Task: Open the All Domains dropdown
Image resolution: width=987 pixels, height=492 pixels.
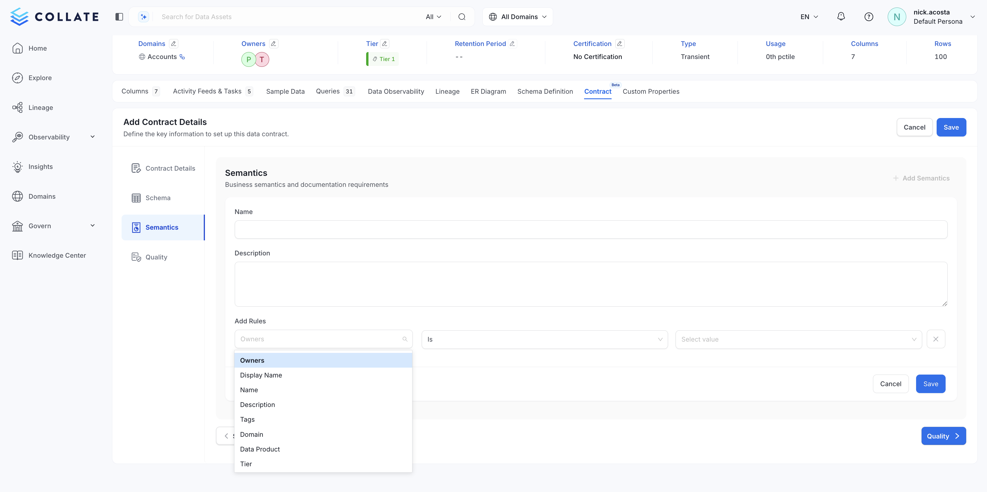Action: 518,16
